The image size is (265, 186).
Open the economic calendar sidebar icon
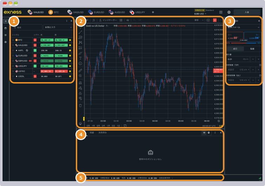pyautogui.click(x=5, y=28)
